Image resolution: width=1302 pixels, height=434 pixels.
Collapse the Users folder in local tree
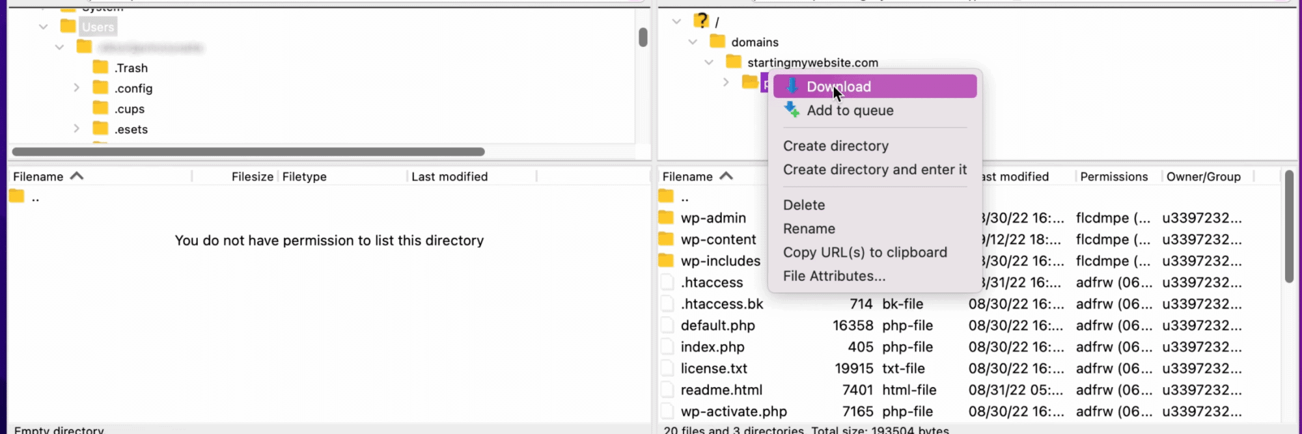(x=43, y=27)
